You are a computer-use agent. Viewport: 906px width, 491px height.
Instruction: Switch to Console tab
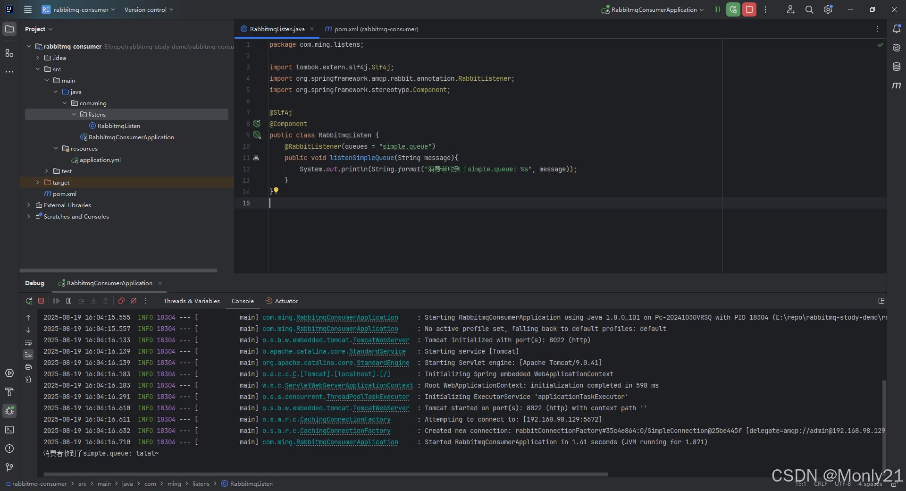click(243, 301)
